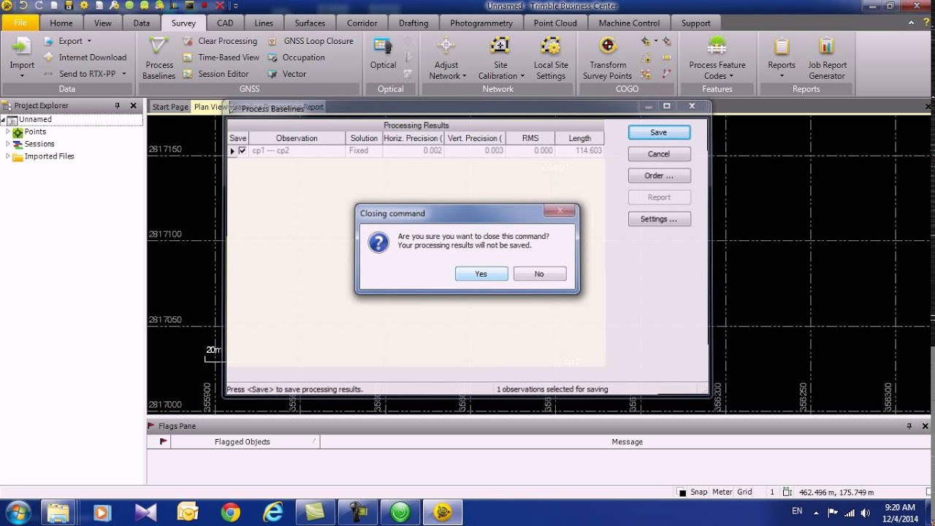Open the Vector tool
This screenshot has height=526, width=935.
[x=286, y=74]
